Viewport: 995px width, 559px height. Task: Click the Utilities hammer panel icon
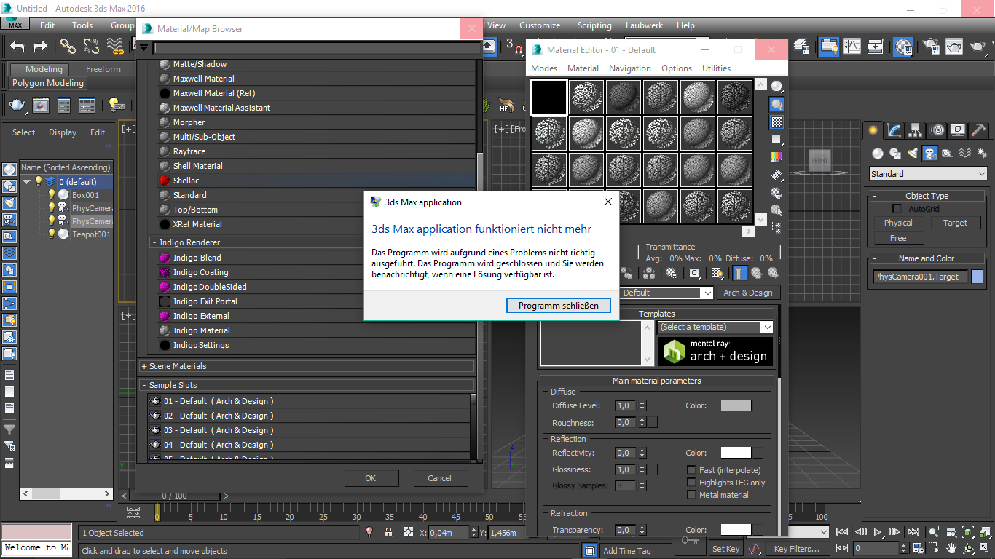tap(979, 130)
